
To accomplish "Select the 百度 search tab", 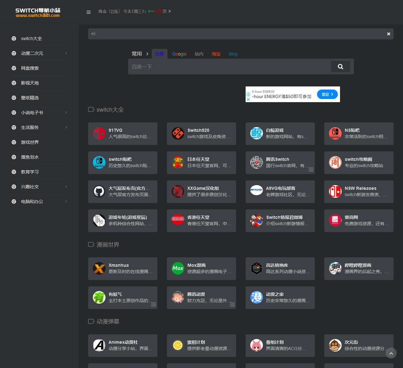I will [159, 54].
